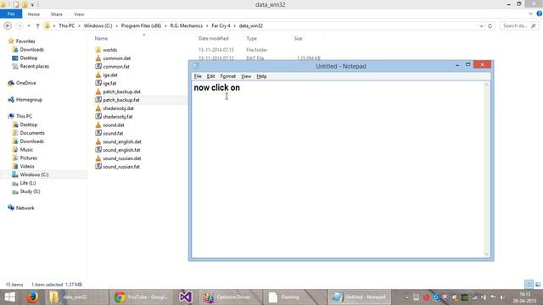Sort files by Date modified column
The height and width of the screenshot is (305, 543).
click(x=213, y=38)
